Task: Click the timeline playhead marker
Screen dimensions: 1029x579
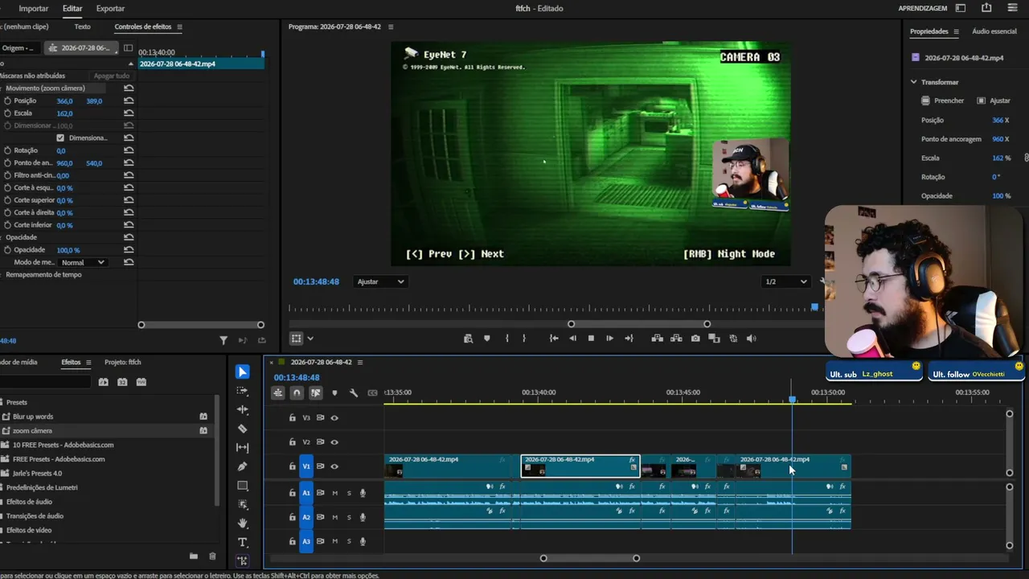Action: coord(792,400)
